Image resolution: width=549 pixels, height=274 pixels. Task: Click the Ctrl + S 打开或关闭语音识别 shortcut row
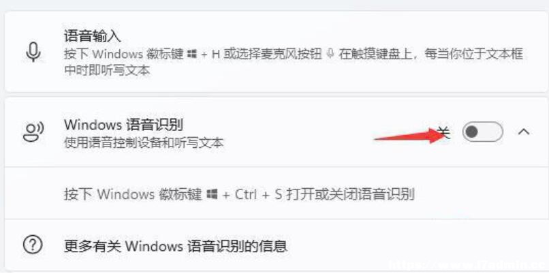277,194
